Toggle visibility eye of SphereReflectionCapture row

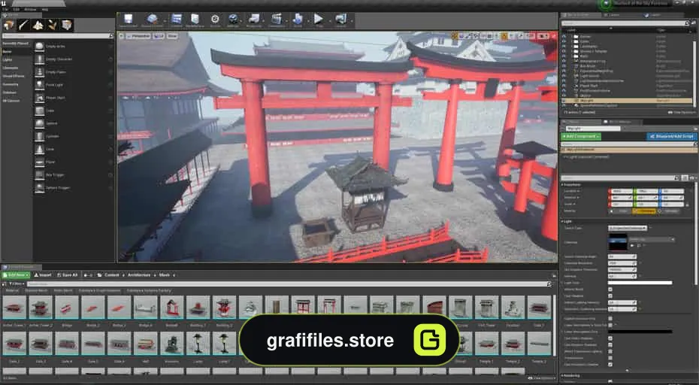click(x=564, y=106)
